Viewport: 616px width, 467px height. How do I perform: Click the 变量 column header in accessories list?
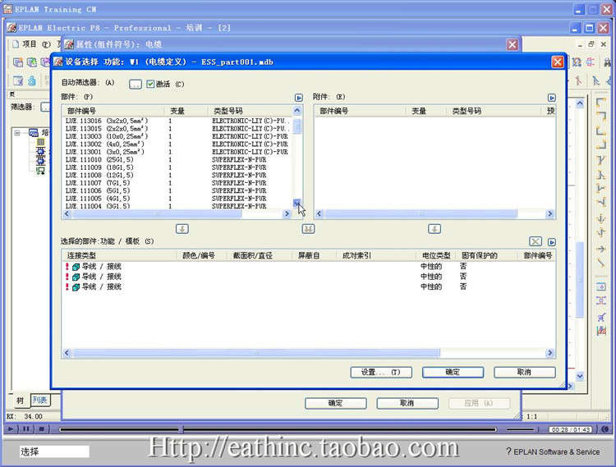pos(426,111)
